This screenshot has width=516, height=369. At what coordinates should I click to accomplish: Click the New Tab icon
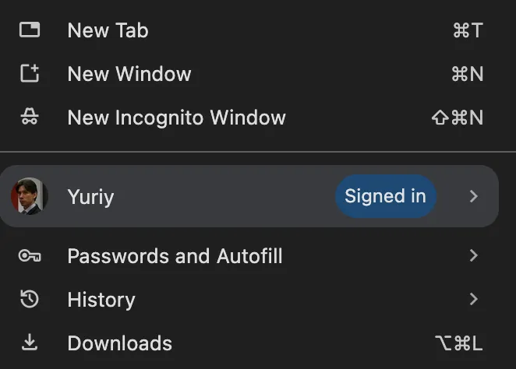30,30
